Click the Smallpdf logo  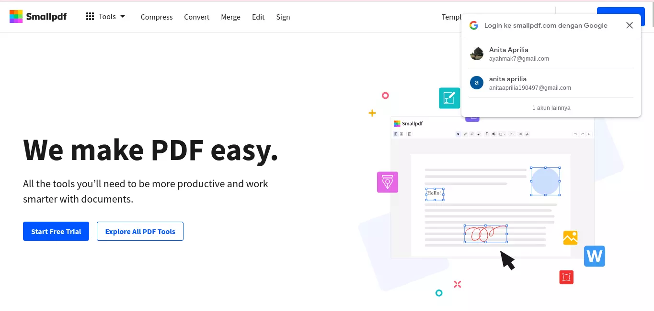pyautogui.click(x=38, y=17)
